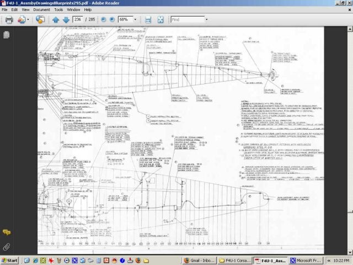Click the zoom out minus button

click(103, 20)
